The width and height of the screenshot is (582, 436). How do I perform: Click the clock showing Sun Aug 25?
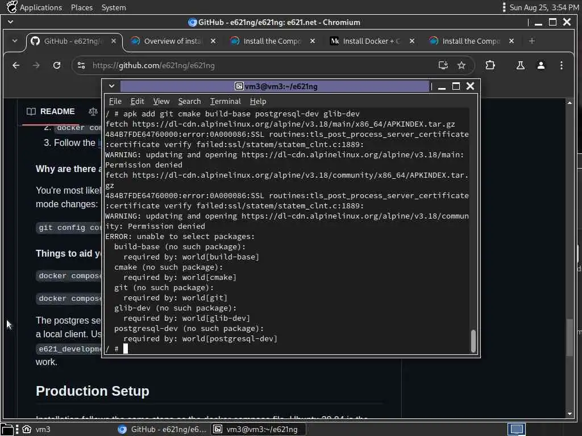click(x=544, y=7)
